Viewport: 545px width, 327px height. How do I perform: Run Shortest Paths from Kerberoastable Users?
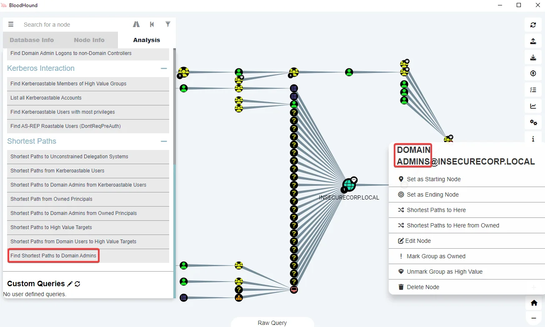pyautogui.click(x=88, y=171)
